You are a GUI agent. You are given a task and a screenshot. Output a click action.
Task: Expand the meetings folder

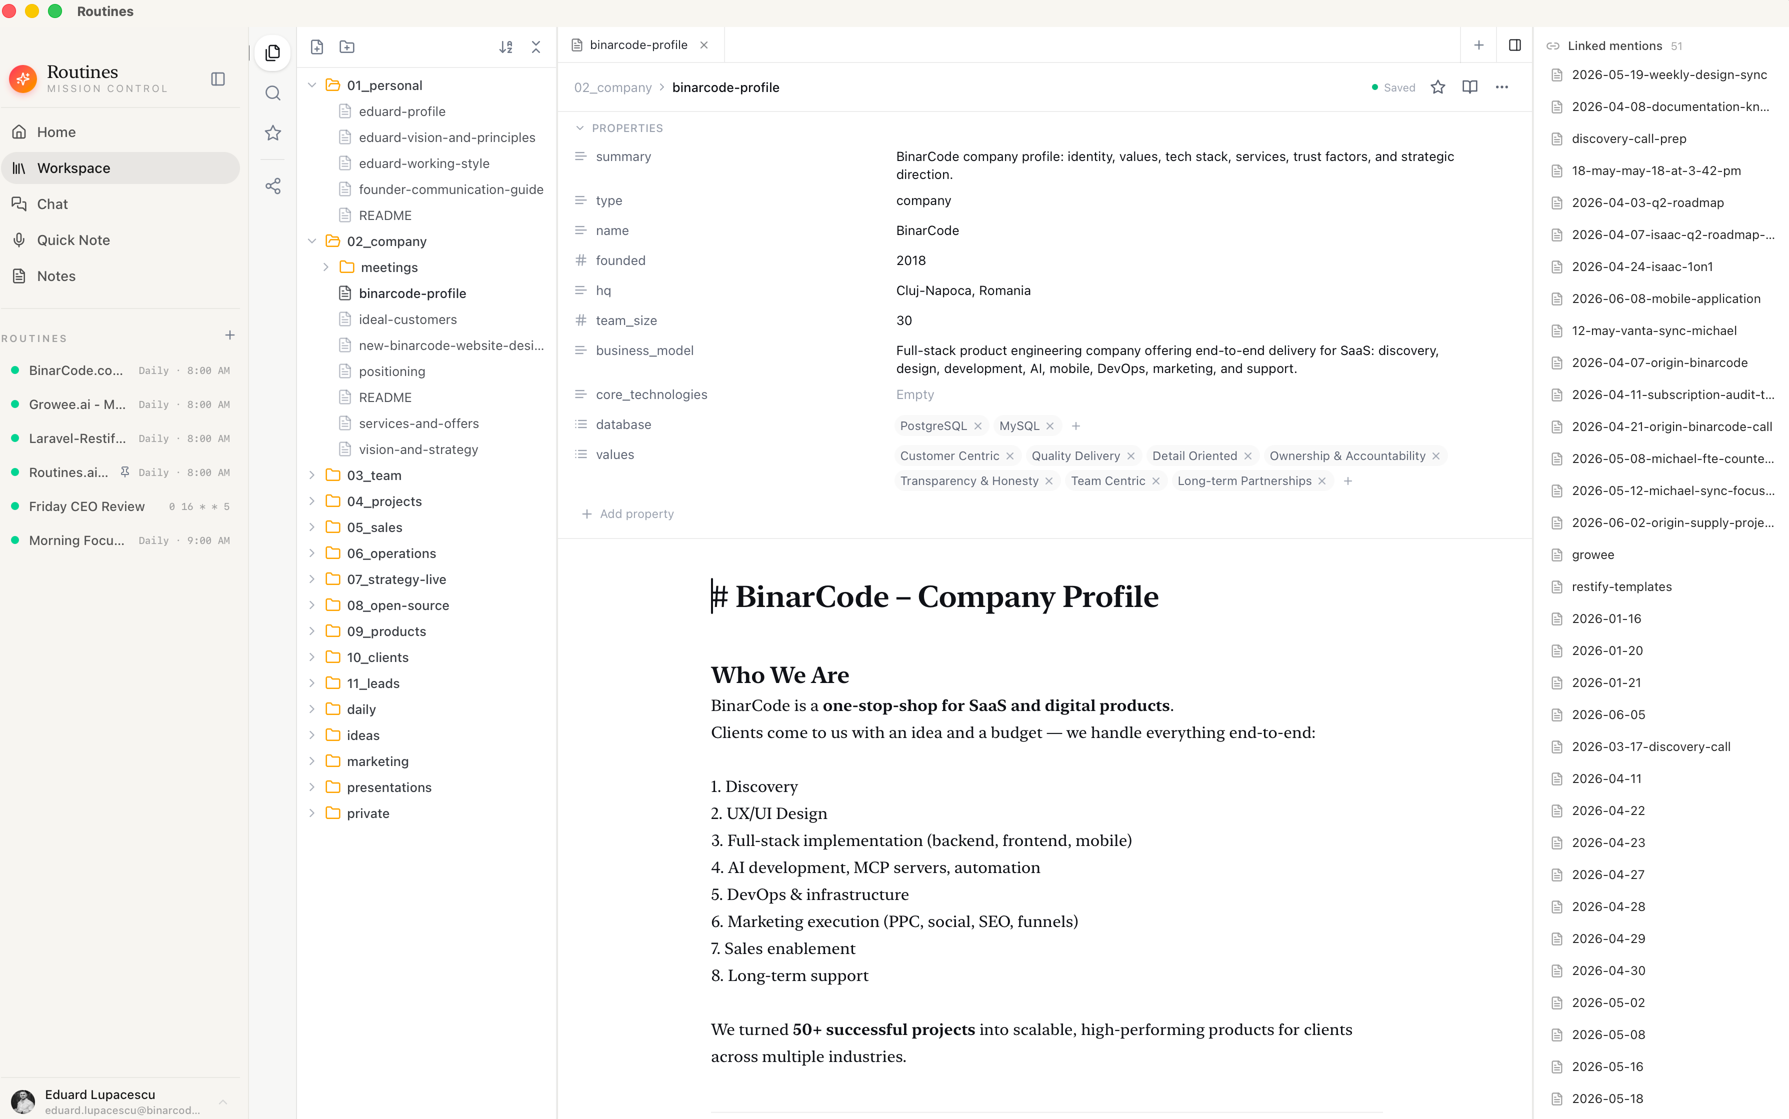(325, 267)
